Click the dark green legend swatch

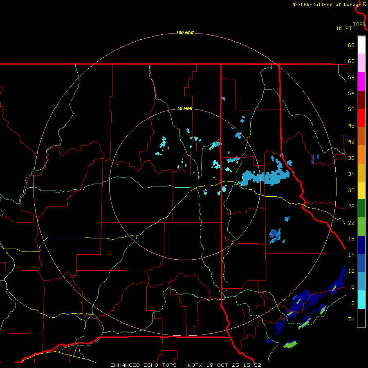361,208
